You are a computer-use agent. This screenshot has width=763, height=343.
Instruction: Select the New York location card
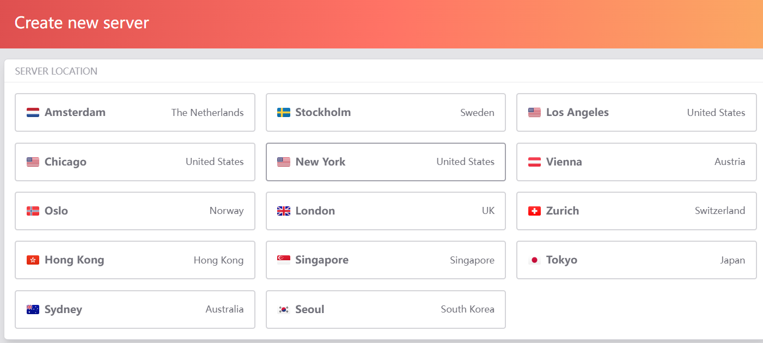(386, 162)
